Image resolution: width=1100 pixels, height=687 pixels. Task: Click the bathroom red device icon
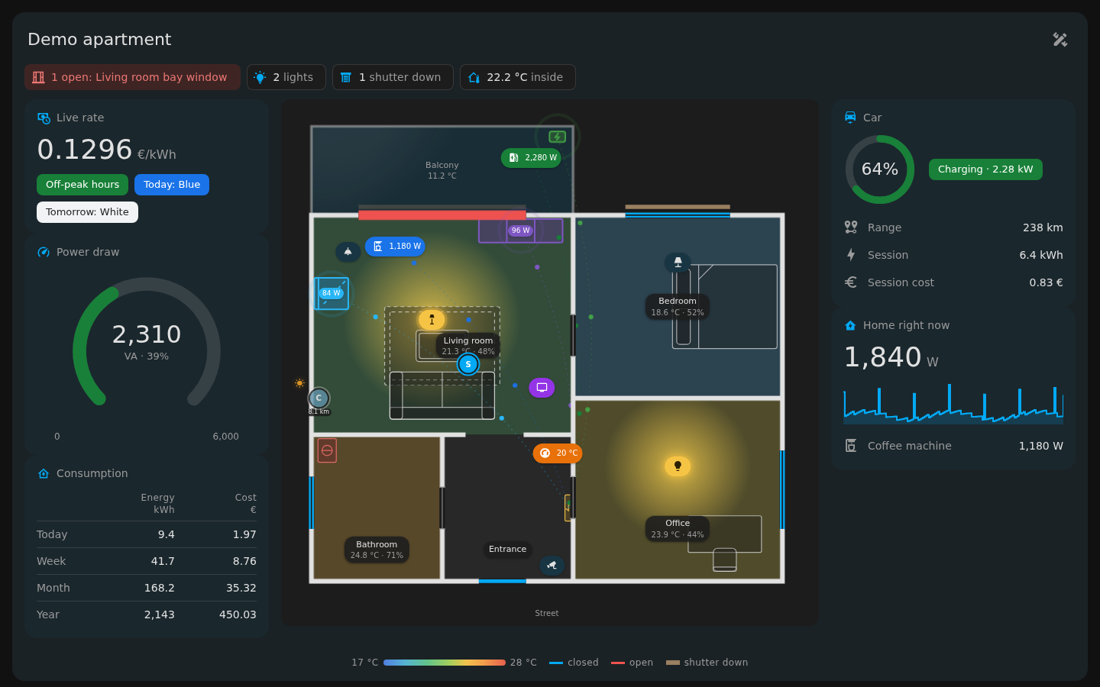click(x=327, y=450)
